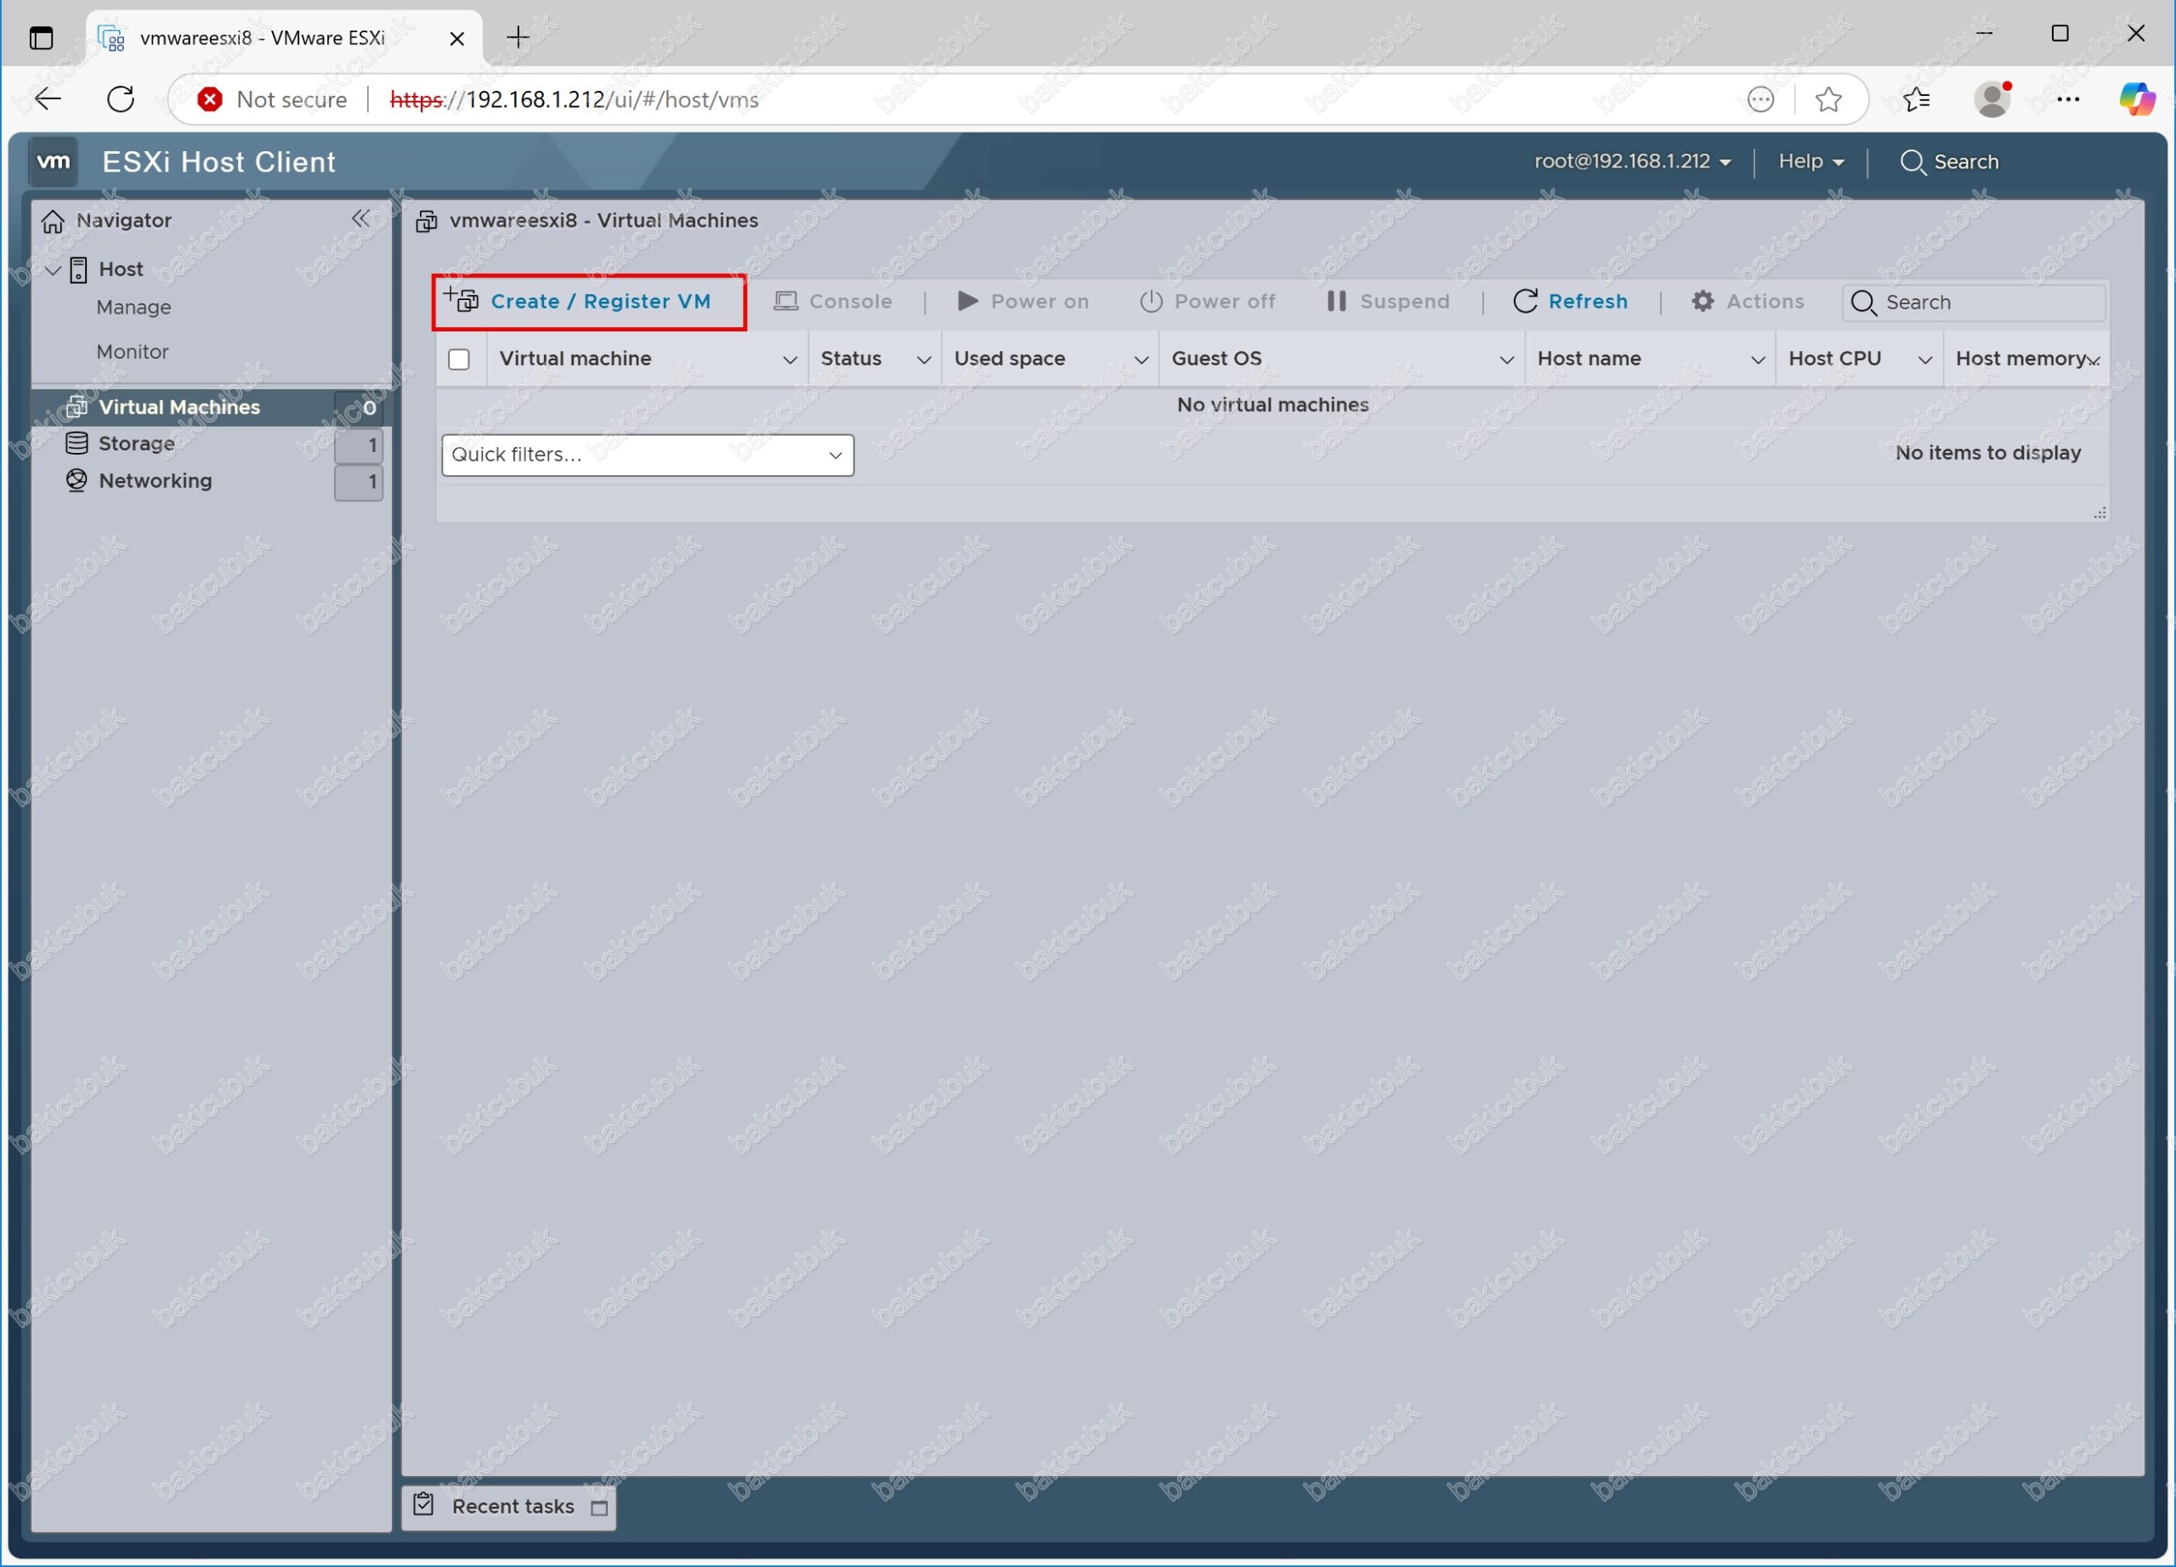Click the address bar circled dots icon
Screen dimensions: 2176x1567
pyautogui.click(x=1760, y=99)
